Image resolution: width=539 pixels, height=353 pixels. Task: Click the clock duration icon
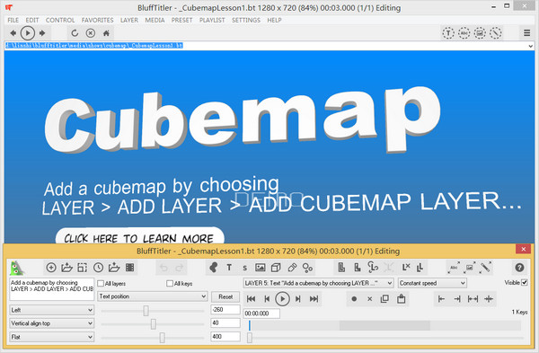(x=98, y=268)
